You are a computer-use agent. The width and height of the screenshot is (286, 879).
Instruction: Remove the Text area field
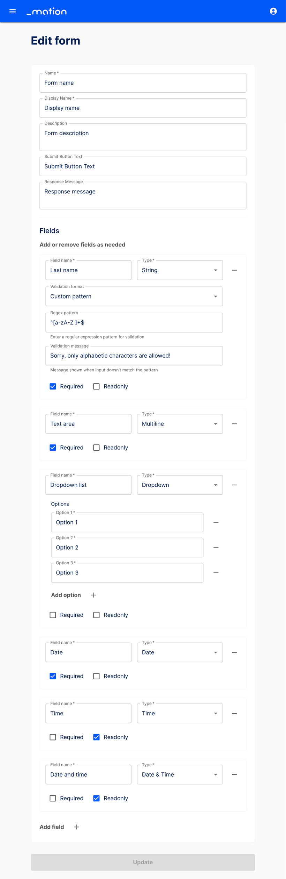pos(234,424)
